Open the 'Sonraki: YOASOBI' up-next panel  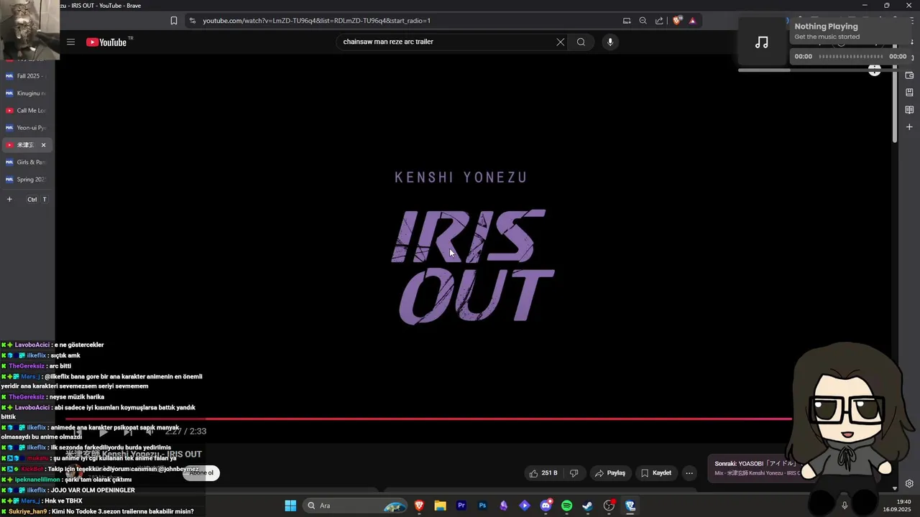755,468
